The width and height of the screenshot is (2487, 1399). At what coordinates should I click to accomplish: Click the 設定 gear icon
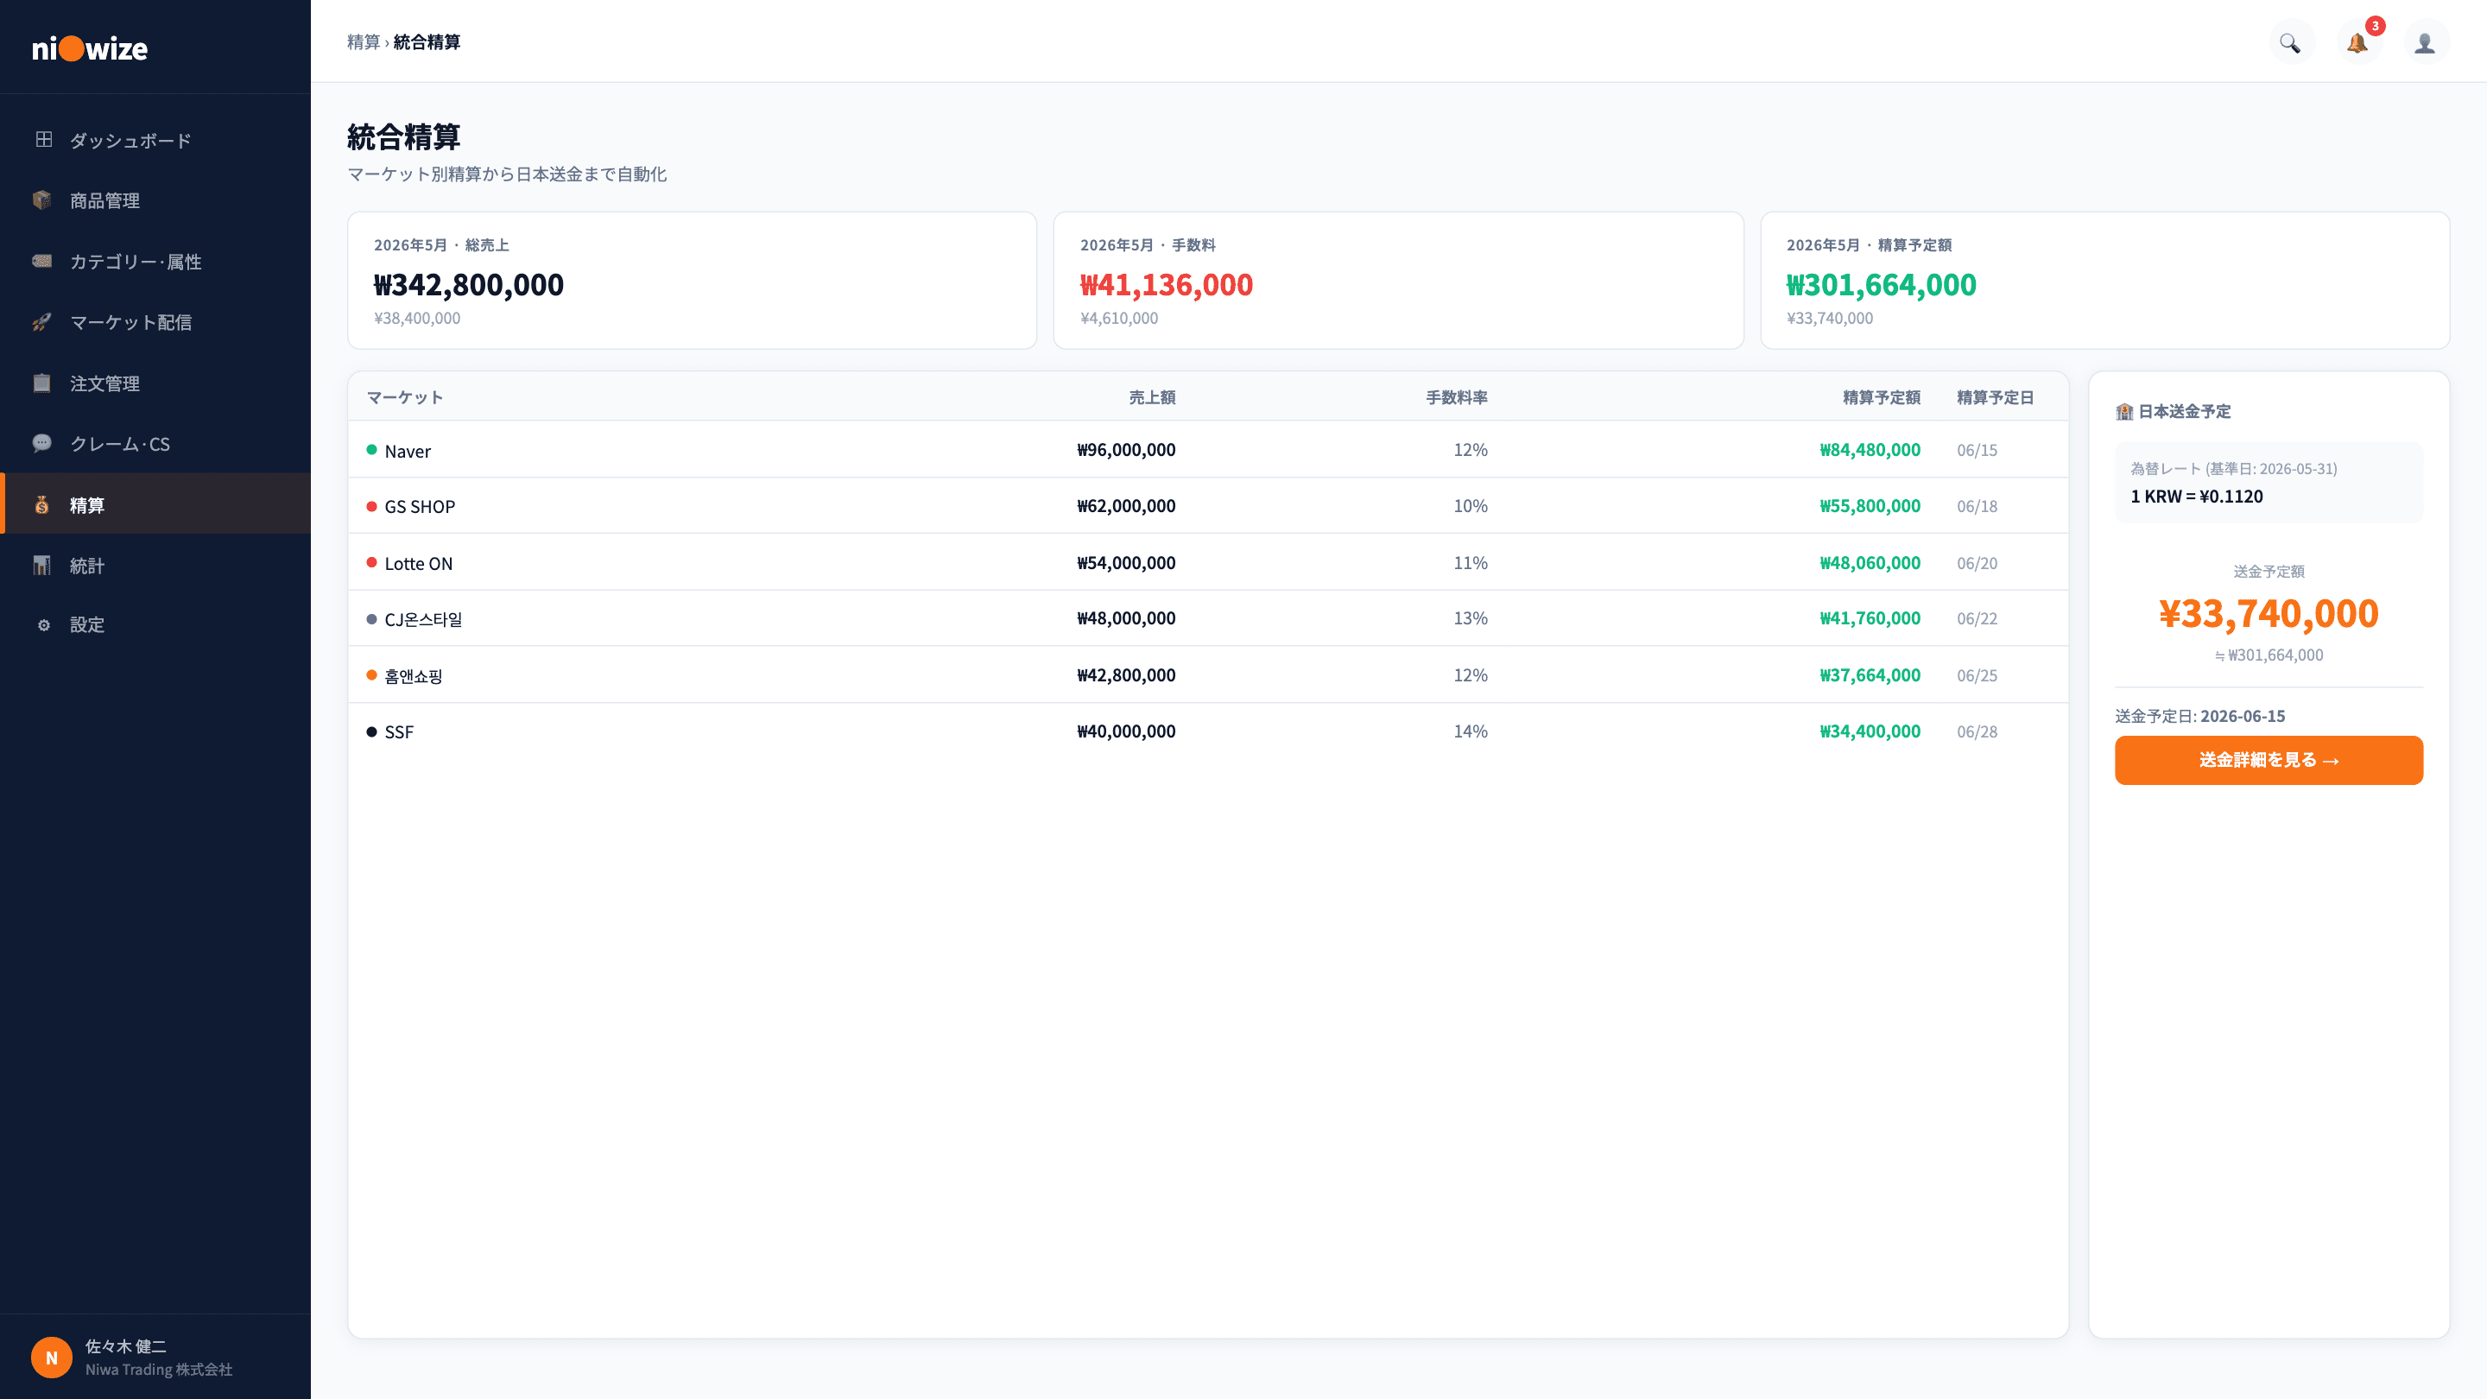coord(42,624)
